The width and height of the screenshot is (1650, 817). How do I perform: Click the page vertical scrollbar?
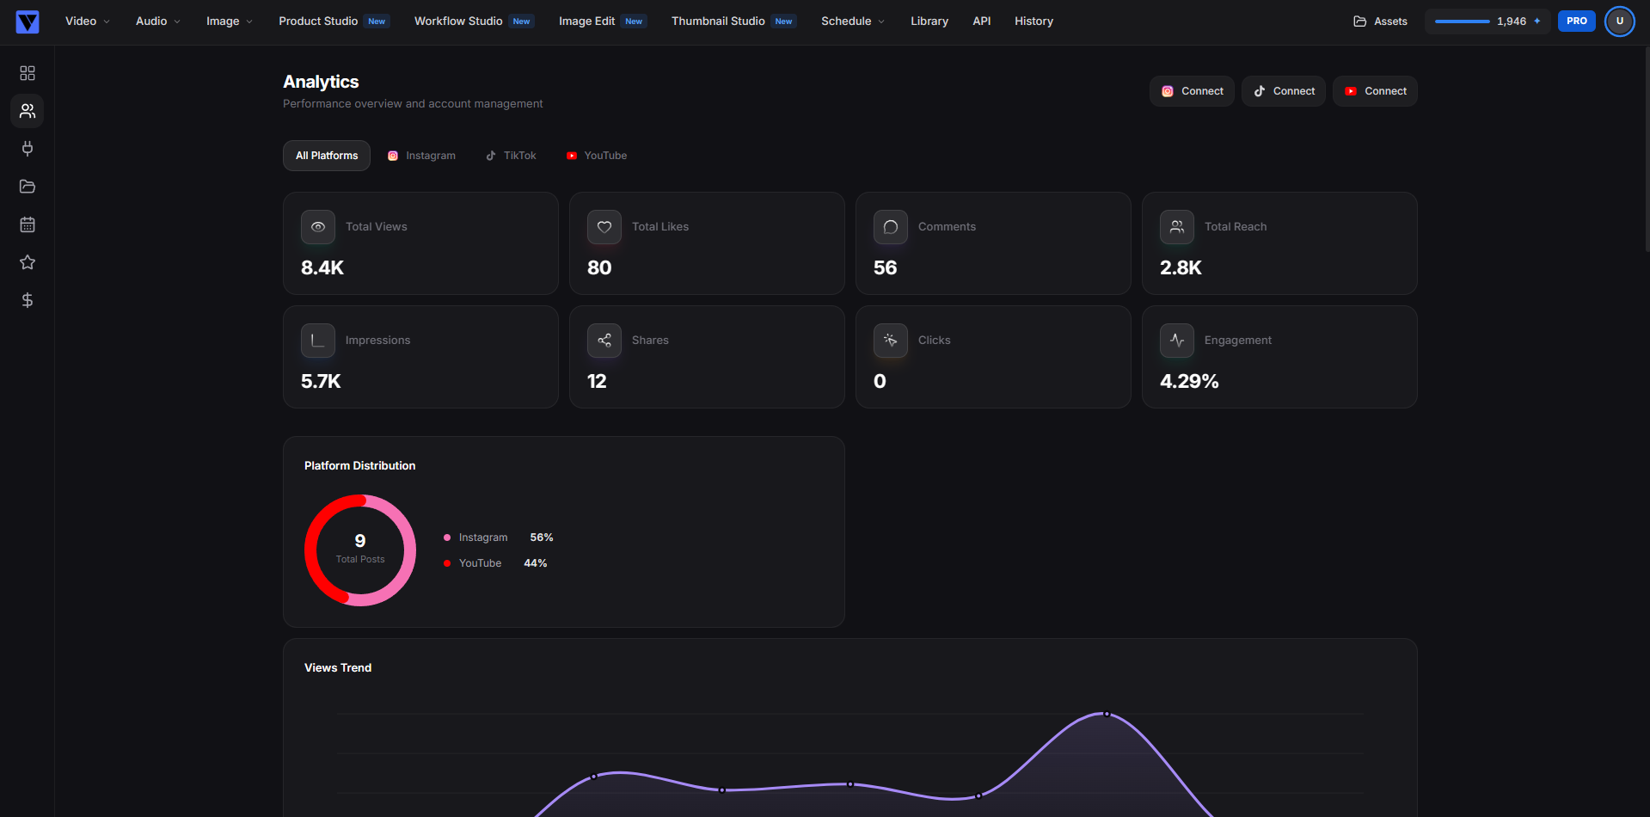point(1647,148)
